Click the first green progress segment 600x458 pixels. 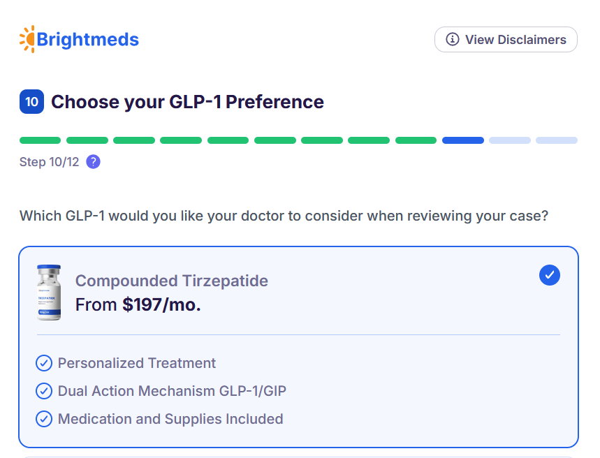(41, 140)
